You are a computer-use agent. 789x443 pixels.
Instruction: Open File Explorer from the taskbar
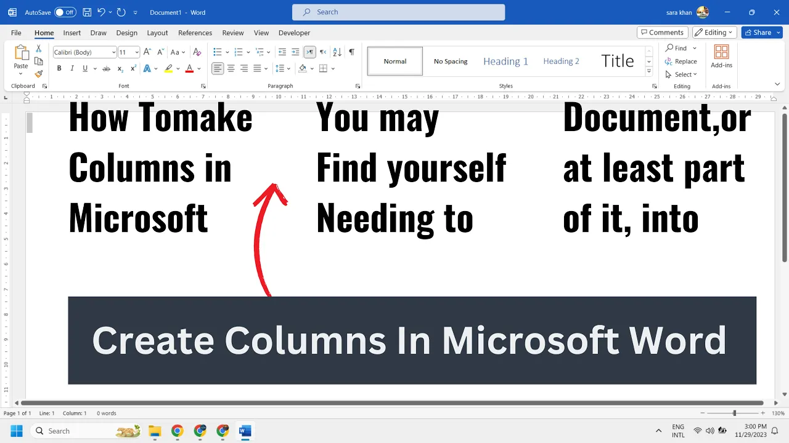point(155,431)
